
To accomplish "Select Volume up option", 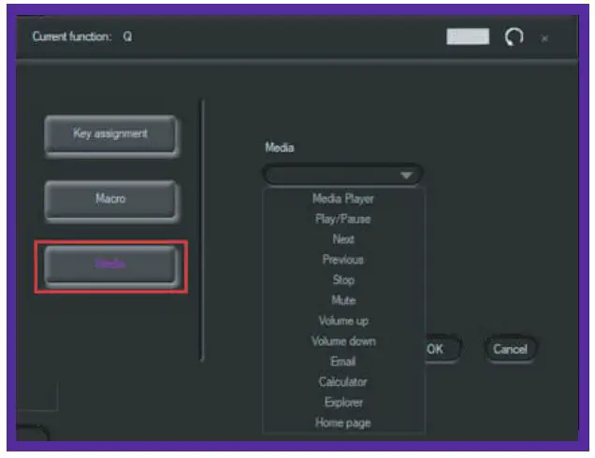I will pos(343,321).
